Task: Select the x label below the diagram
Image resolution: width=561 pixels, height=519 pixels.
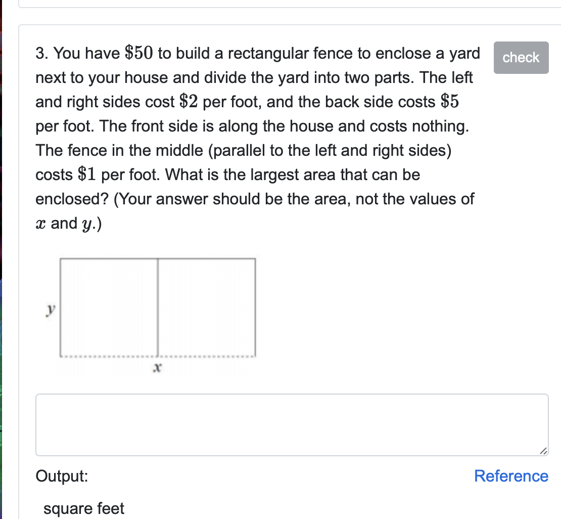Action: pyautogui.click(x=158, y=369)
